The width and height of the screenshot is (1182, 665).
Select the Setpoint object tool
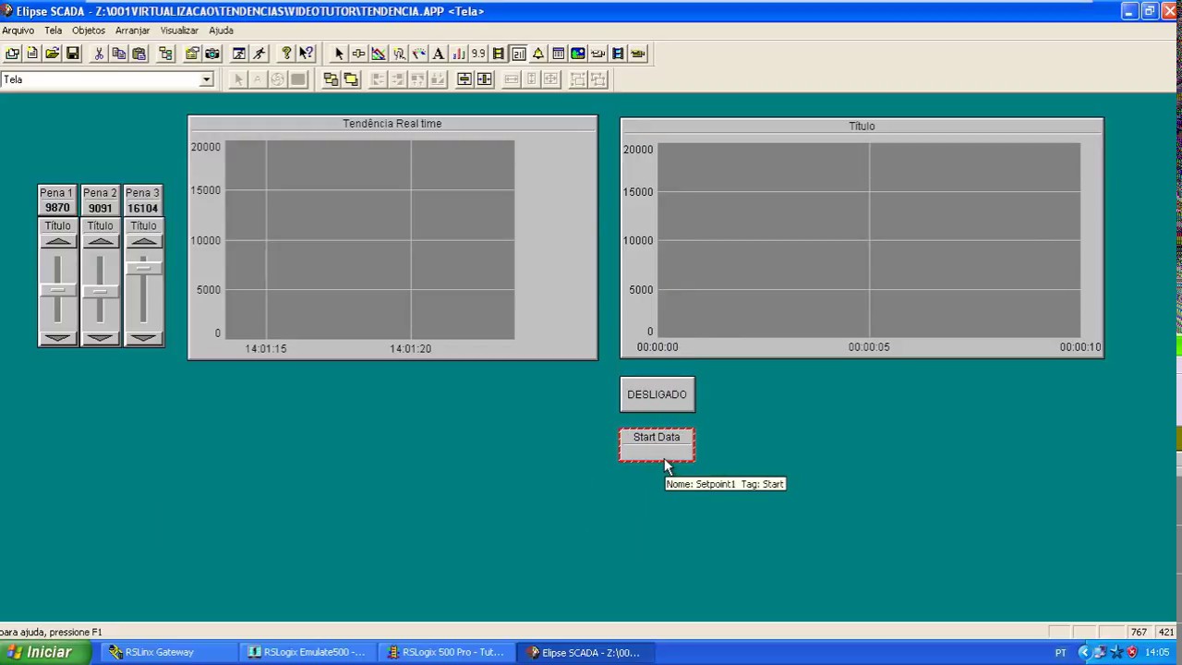518,54
